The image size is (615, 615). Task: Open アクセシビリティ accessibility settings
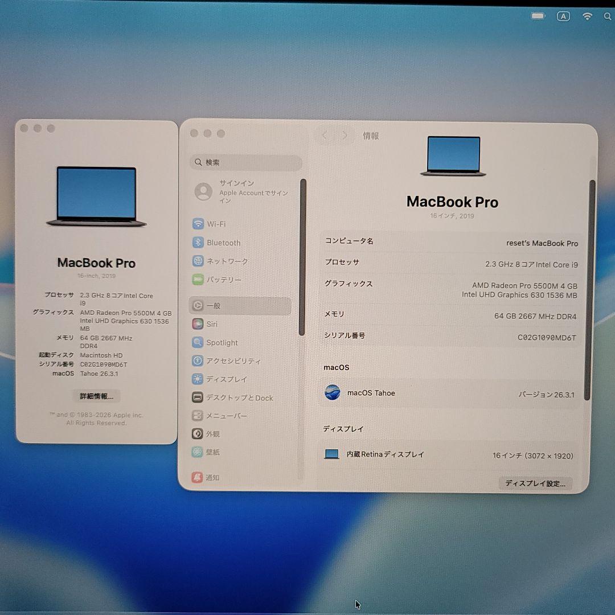[226, 361]
